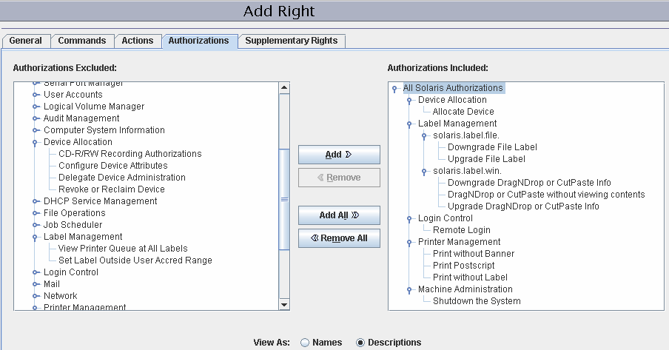Switch to the General tab
669x350 pixels.
[x=25, y=41]
